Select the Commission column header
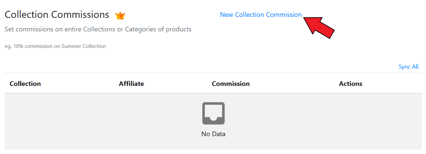 coord(231,84)
